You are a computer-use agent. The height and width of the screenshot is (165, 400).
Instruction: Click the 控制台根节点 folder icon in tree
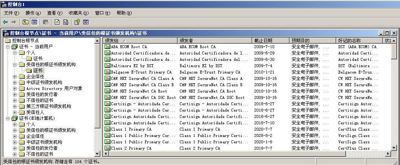(x=8, y=41)
